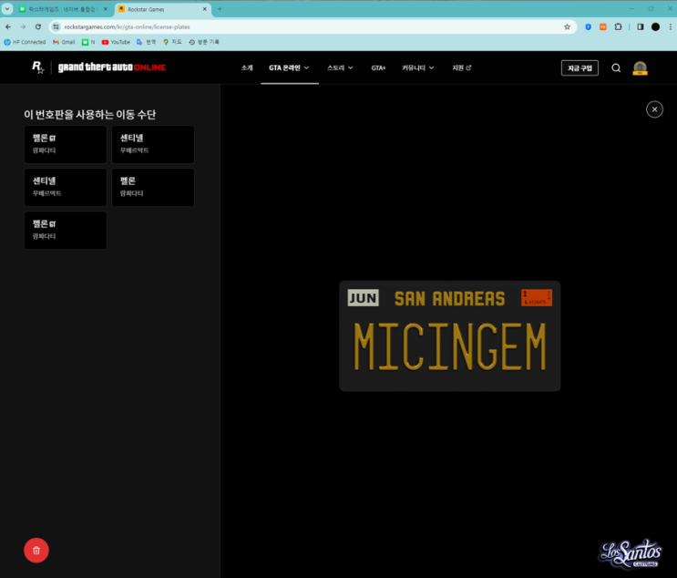Open the blue shield extension icon
This screenshot has width=677, height=578.
pyautogui.click(x=588, y=26)
